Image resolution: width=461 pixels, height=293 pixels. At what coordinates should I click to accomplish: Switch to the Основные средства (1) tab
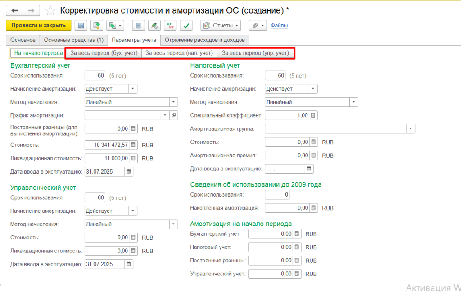tap(74, 40)
